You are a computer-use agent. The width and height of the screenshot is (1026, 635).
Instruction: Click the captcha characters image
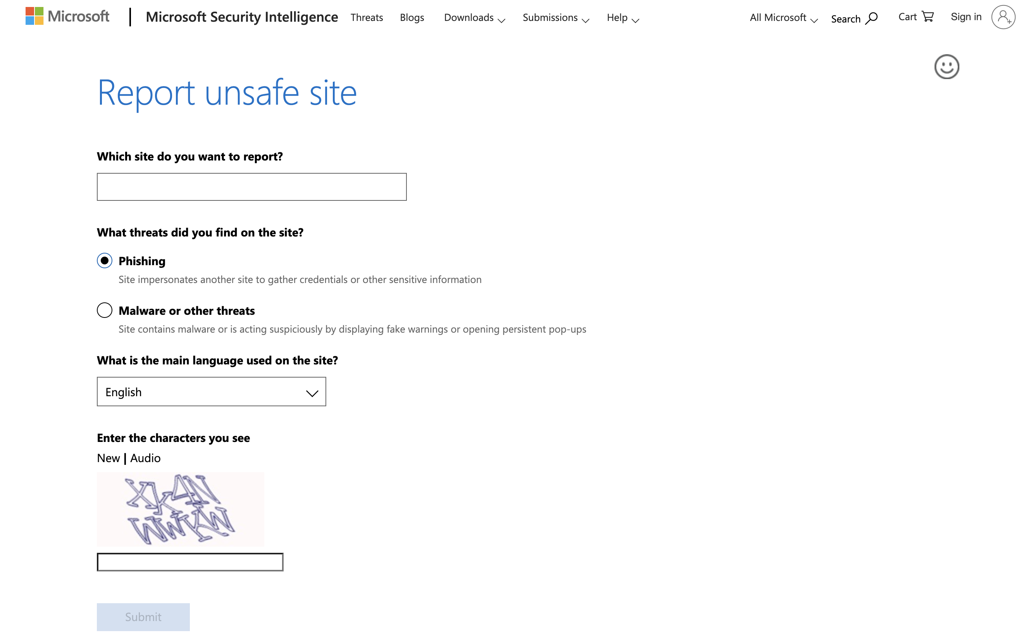181,509
